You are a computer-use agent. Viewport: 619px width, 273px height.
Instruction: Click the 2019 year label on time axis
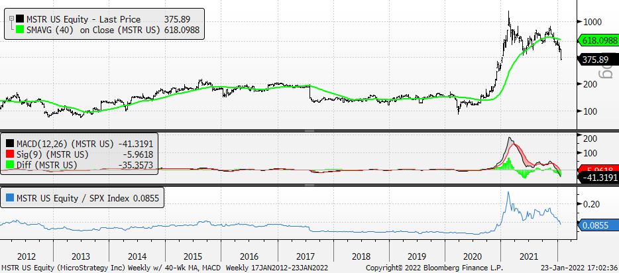pyautogui.click(x=418, y=256)
